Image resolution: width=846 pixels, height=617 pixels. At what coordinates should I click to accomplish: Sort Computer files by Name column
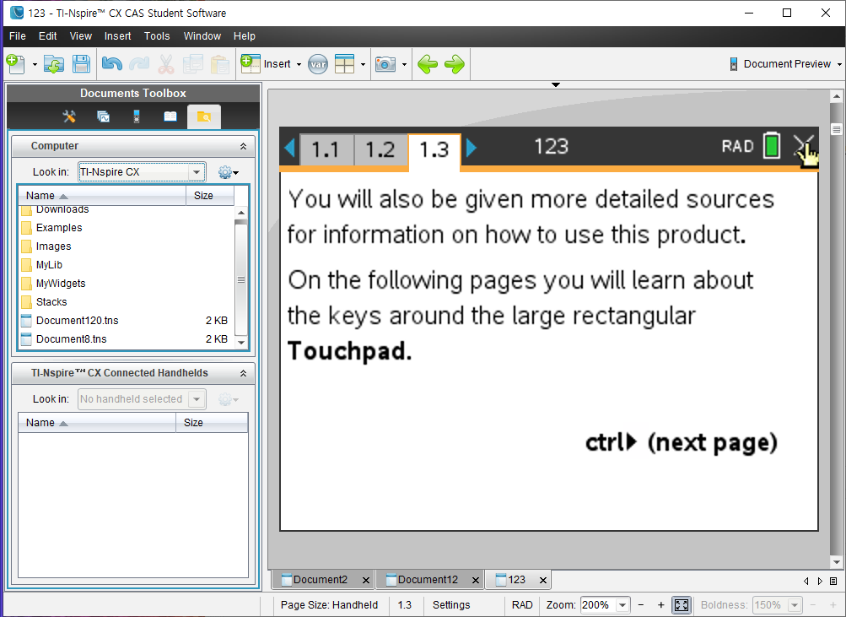[102, 196]
